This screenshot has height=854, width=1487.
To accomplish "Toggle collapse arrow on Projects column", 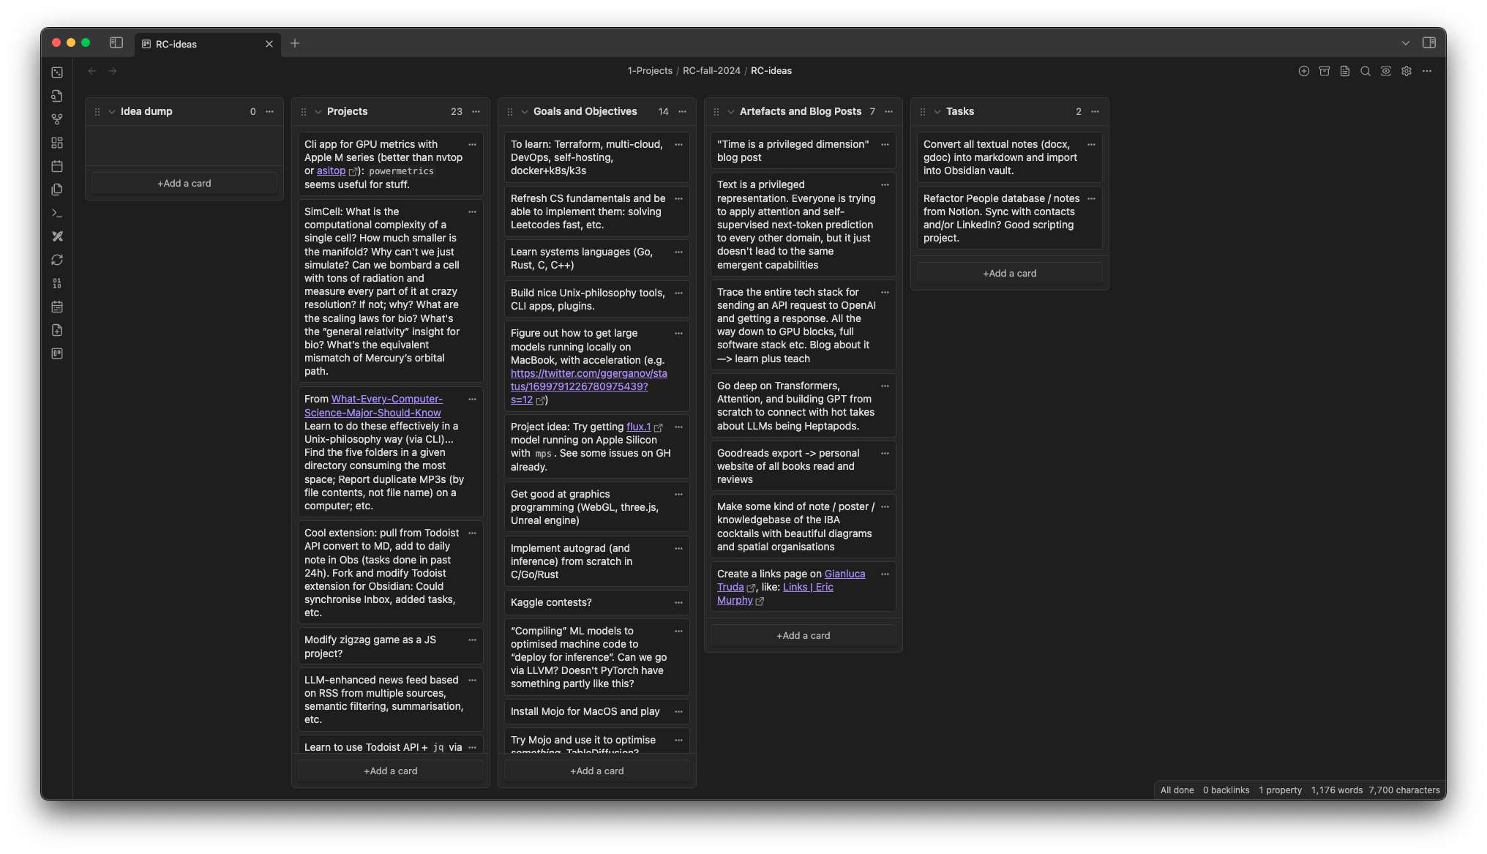I will pyautogui.click(x=318, y=111).
